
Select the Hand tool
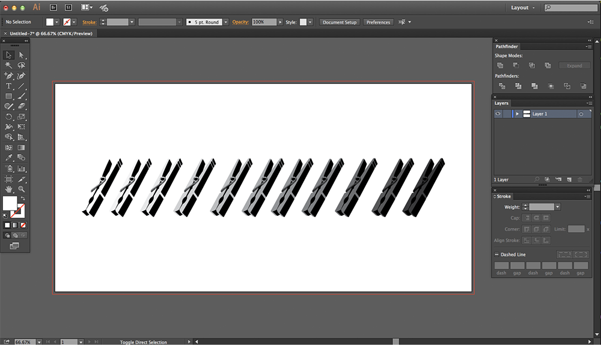[x=8, y=189]
